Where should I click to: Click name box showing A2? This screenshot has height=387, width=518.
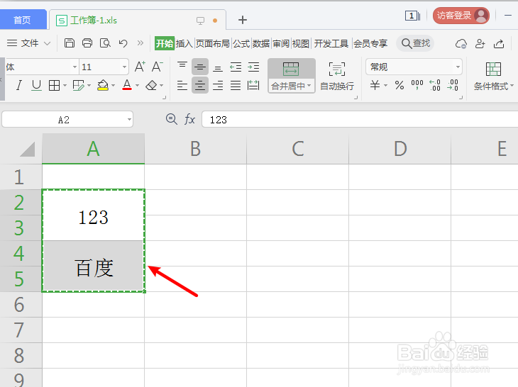67,120
